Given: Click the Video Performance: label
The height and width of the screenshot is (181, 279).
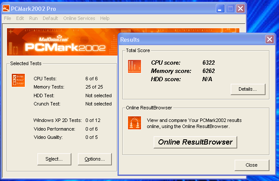Looking at the screenshot, I should click(54, 129).
